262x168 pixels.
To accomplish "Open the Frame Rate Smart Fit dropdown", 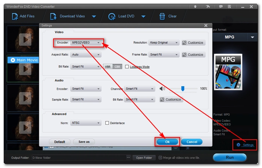I will (164, 55).
